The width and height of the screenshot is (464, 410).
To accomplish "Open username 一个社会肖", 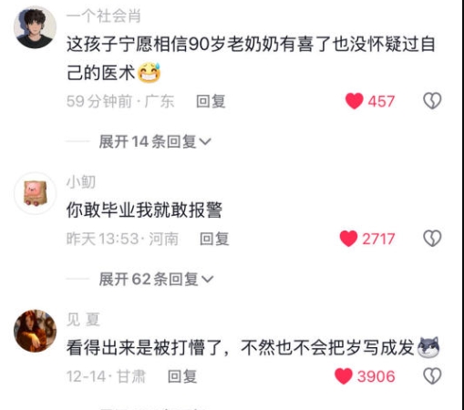I will point(104,15).
